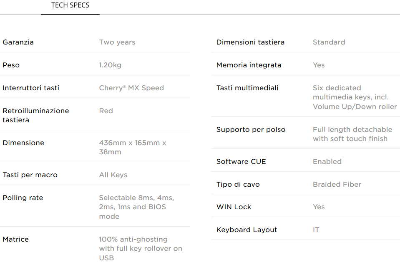Select the WIN Lock label
The image size is (400, 262).
(x=234, y=207)
